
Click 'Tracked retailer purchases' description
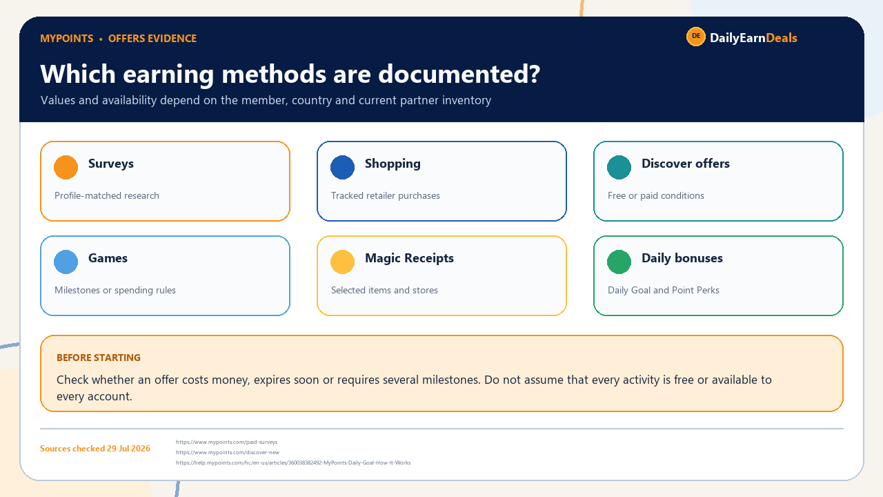point(386,195)
